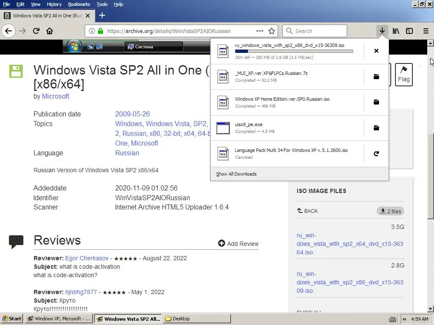This screenshot has width=434, height=325.
Task: Open the Help menu
Action: 119,4
